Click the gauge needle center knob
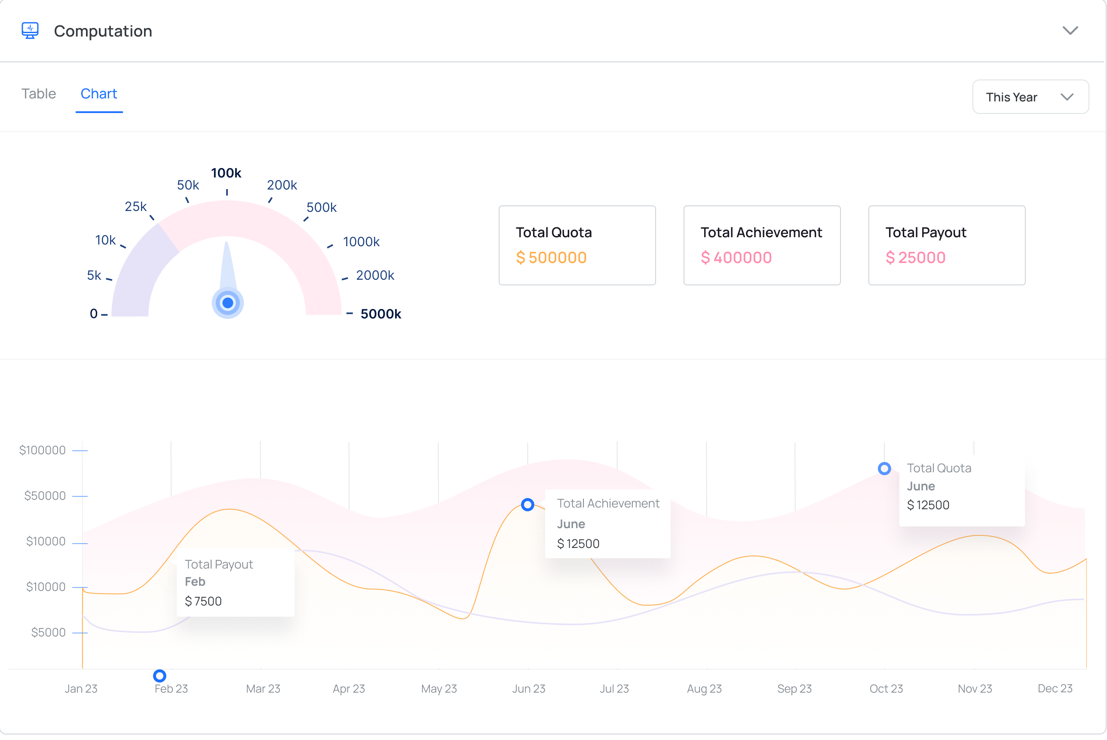Image resolution: width=1107 pixels, height=740 pixels. tap(227, 303)
